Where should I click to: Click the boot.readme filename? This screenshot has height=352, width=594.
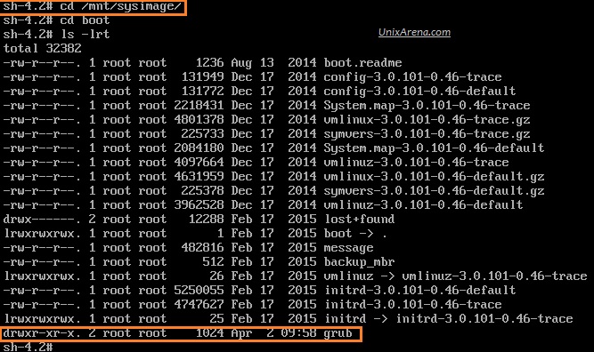pos(362,63)
